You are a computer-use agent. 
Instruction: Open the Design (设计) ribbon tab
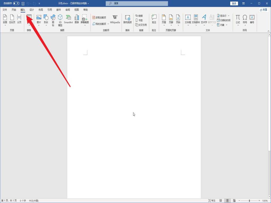pyautogui.click(x=32, y=10)
